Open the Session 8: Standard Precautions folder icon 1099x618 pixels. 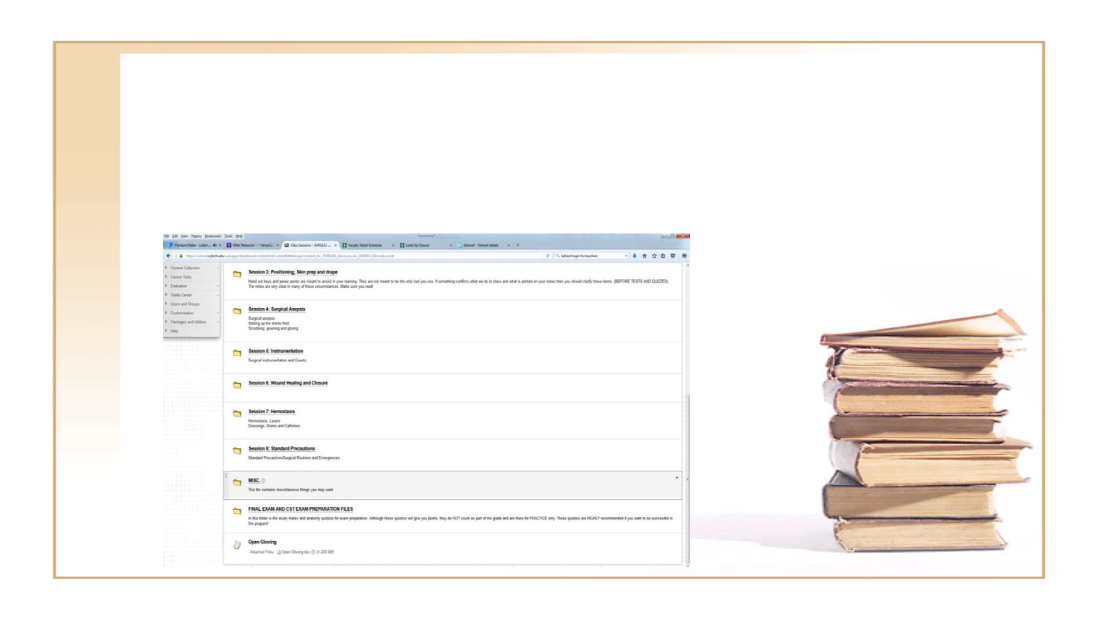[238, 449]
